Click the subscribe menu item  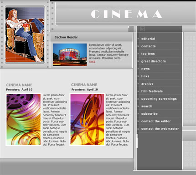coord(150,114)
